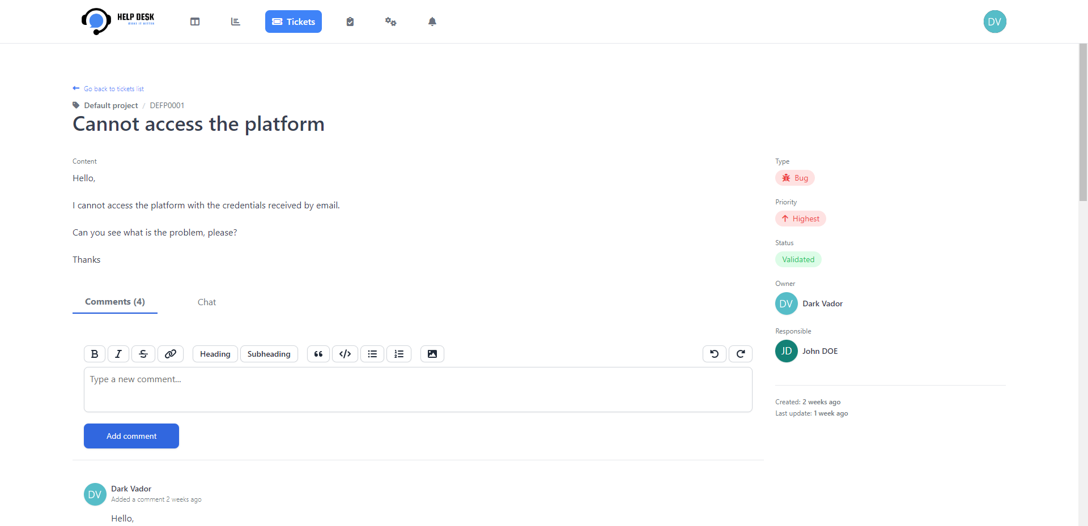This screenshot has width=1088, height=526.
Task: Open the kanban board view icon
Action: point(195,22)
